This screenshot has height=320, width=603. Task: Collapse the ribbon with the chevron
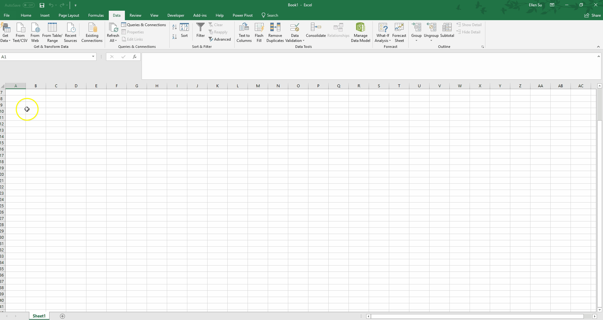(x=598, y=47)
